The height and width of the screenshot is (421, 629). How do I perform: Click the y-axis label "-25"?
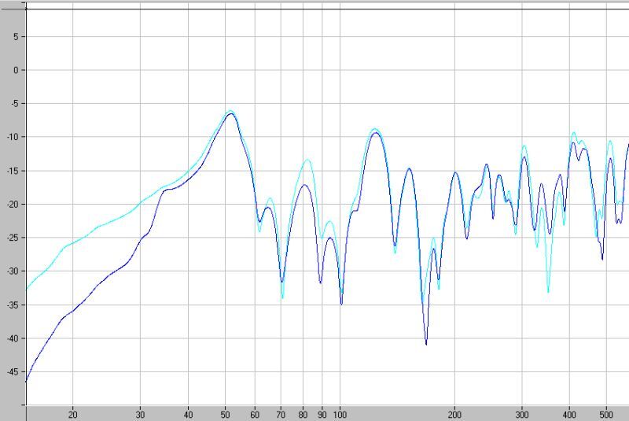[13, 238]
